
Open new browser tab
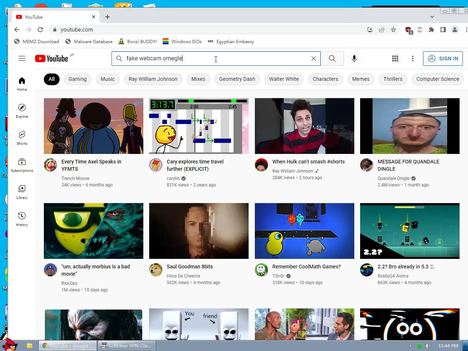coord(107,17)
